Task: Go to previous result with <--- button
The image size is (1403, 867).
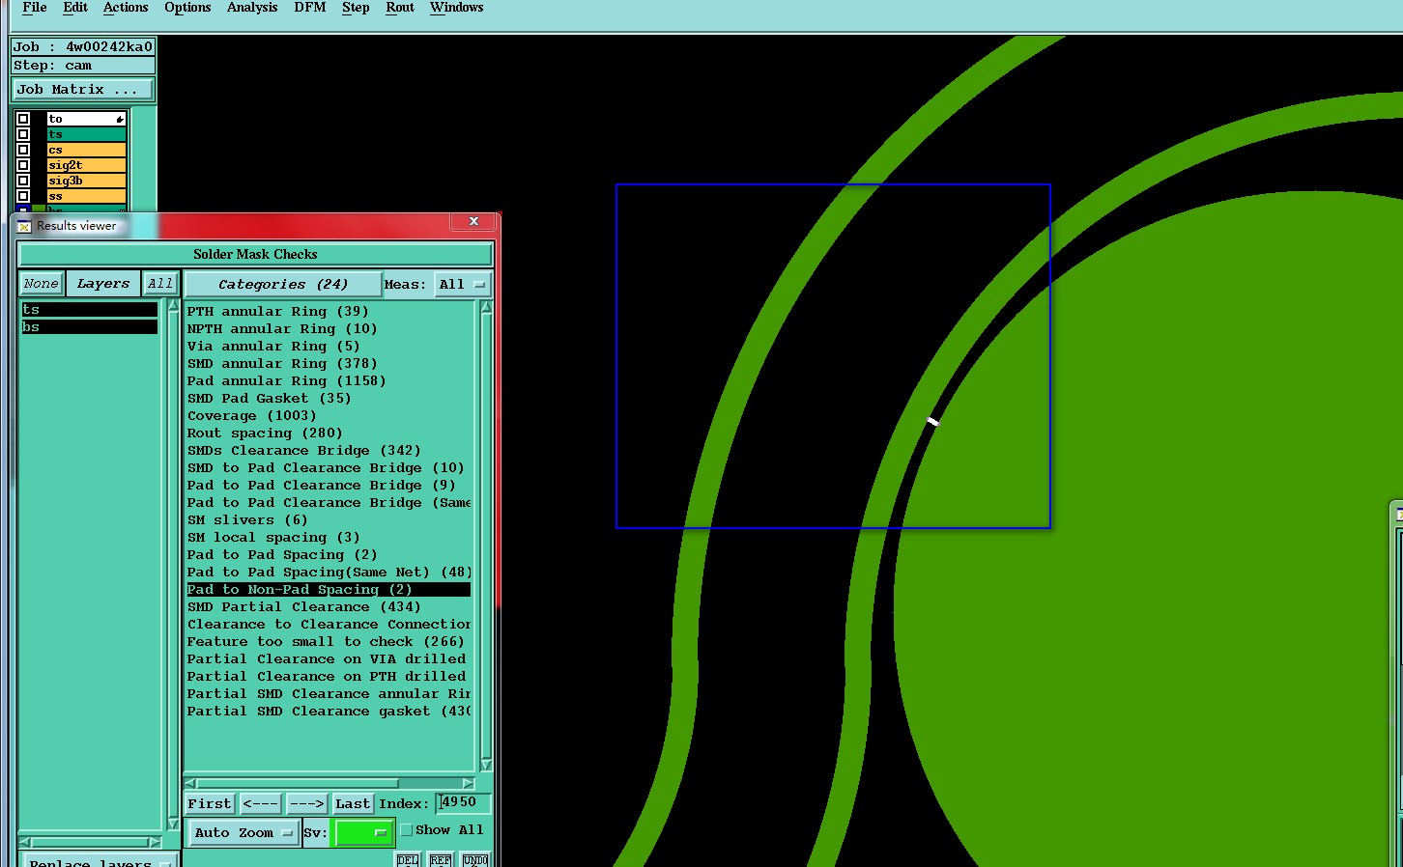Action: (x=261, y=804)
